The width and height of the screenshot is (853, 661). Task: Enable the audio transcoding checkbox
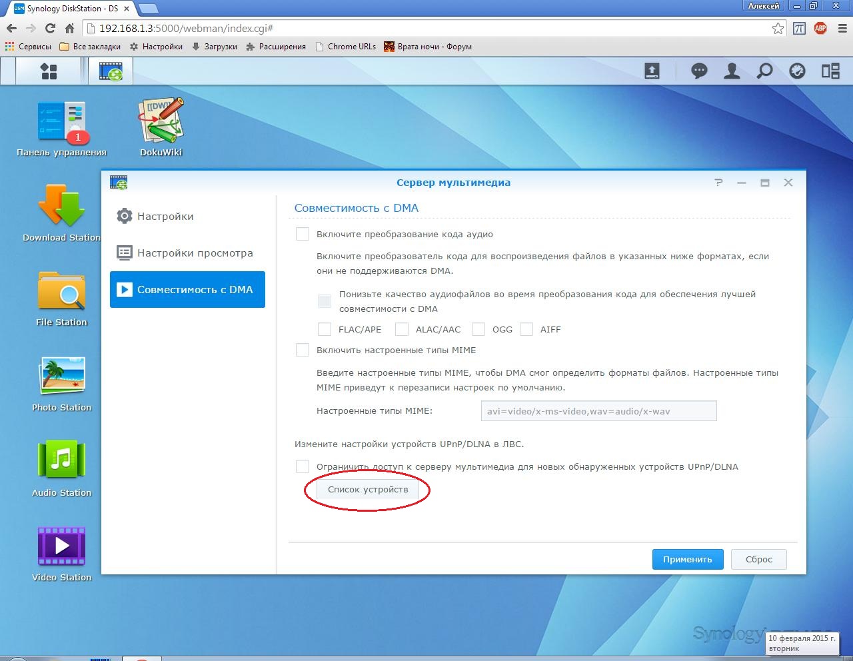point(303,234)
